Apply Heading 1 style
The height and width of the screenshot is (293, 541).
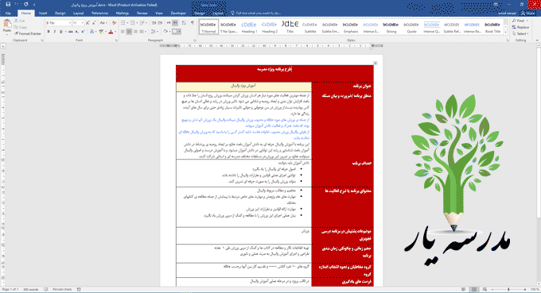249,27
